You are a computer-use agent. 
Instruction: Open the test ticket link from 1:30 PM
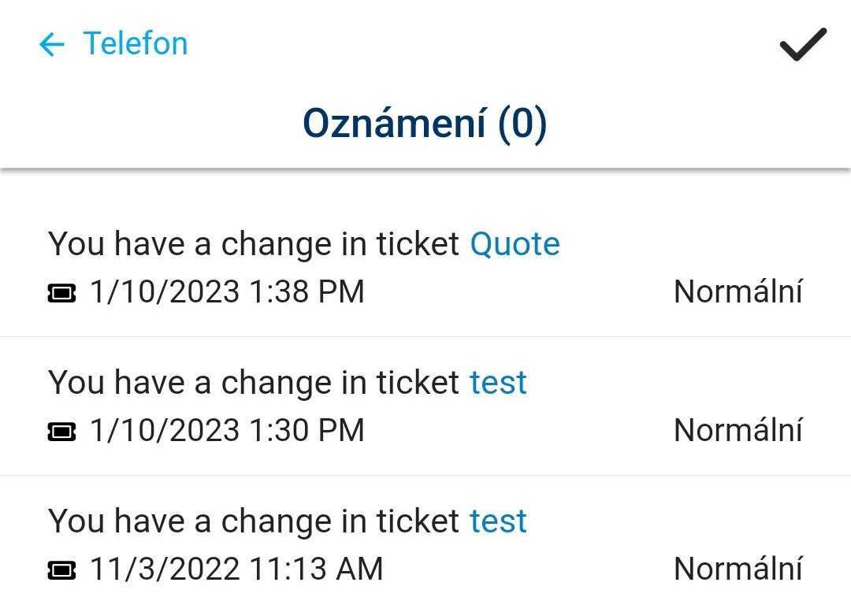498,383
